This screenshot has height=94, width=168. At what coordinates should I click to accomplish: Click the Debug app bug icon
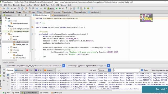60,9
